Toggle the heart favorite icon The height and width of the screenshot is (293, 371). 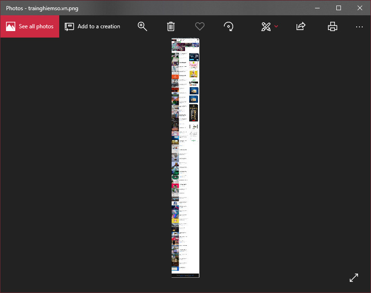pos(199,26)
